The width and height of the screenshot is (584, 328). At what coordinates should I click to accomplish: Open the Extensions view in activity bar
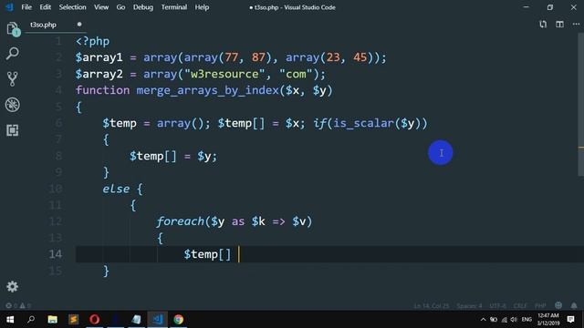[12, 130]
